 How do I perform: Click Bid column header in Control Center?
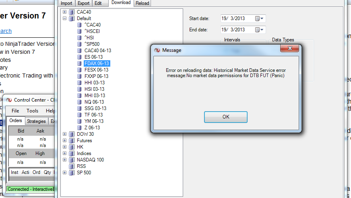click(x=21, y=131)
